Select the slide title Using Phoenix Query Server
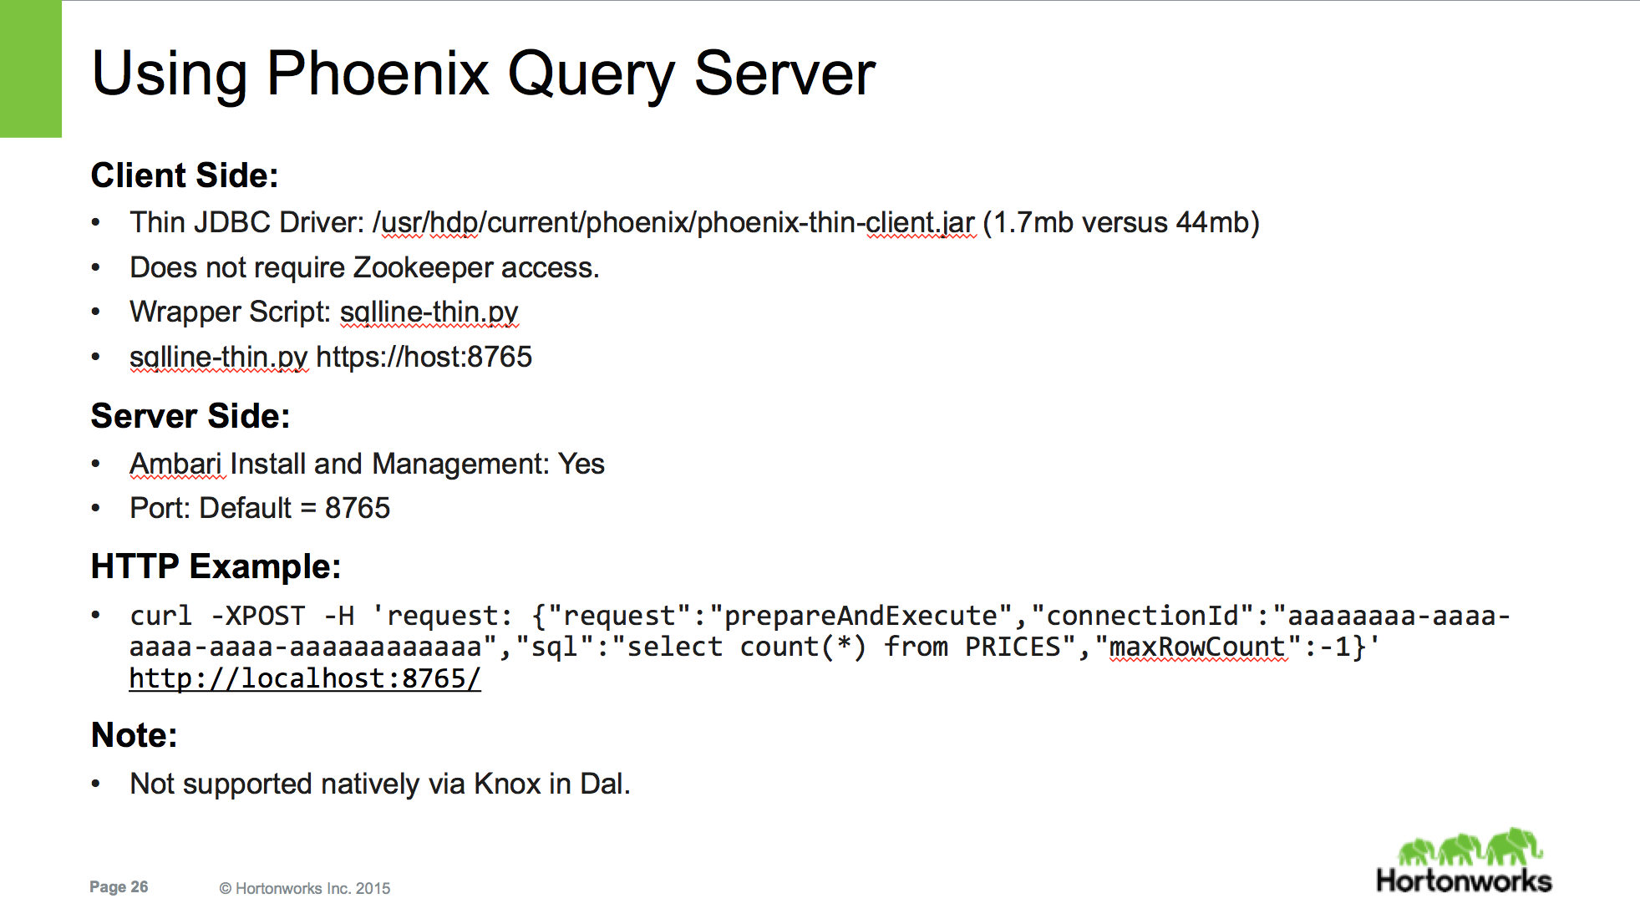 (483, 75)
